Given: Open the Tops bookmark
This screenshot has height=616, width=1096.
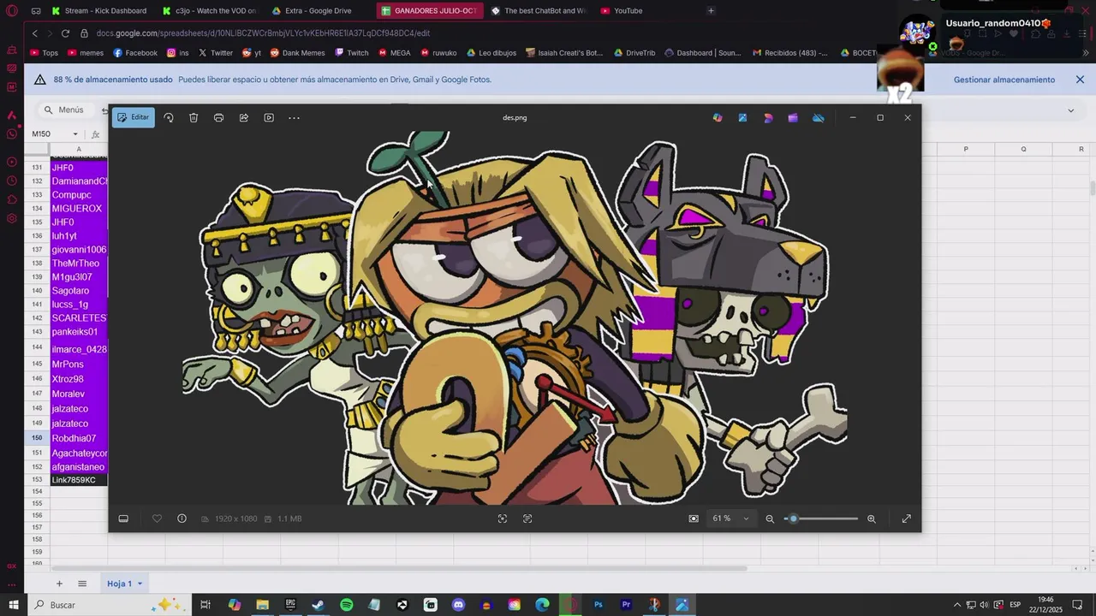Looking at the screenshot, I should 45,52.
